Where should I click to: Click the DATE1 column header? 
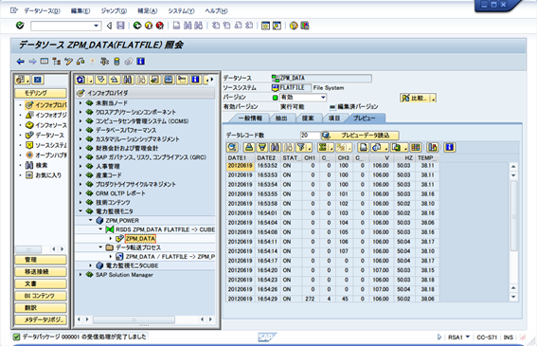(241, 157)
